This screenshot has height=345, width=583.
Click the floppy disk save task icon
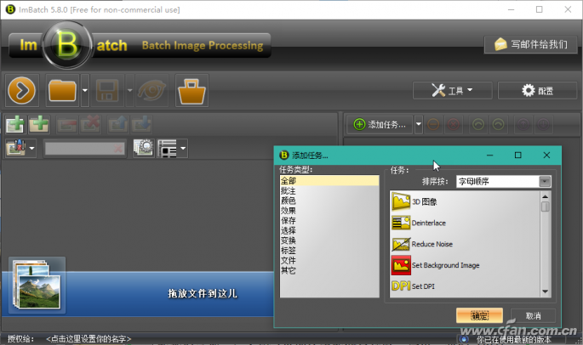tap(107, 90)
